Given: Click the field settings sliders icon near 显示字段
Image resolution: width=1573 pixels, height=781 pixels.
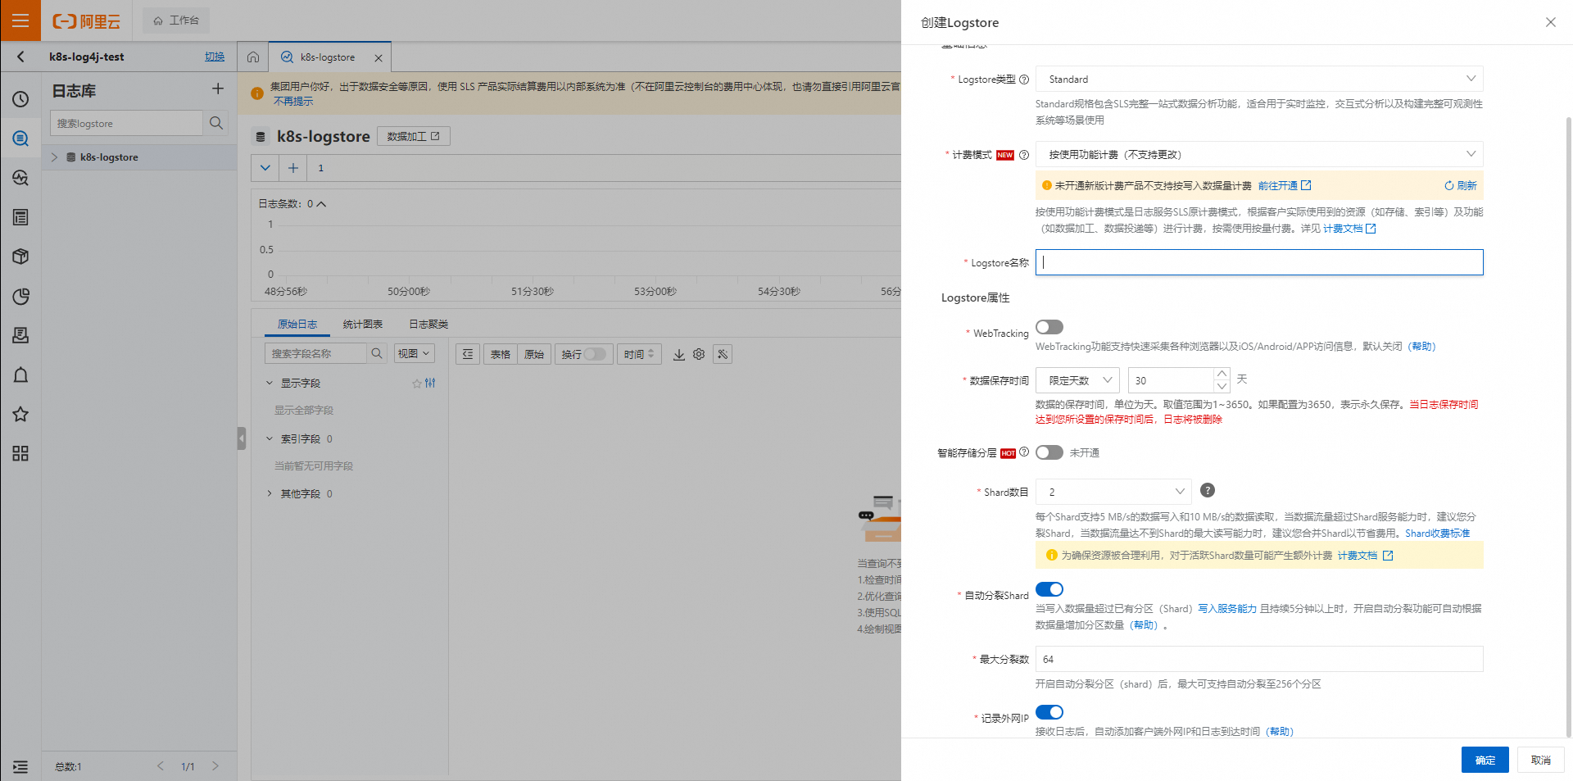Looking at the screenshot, I should click(x=431, y=383).
